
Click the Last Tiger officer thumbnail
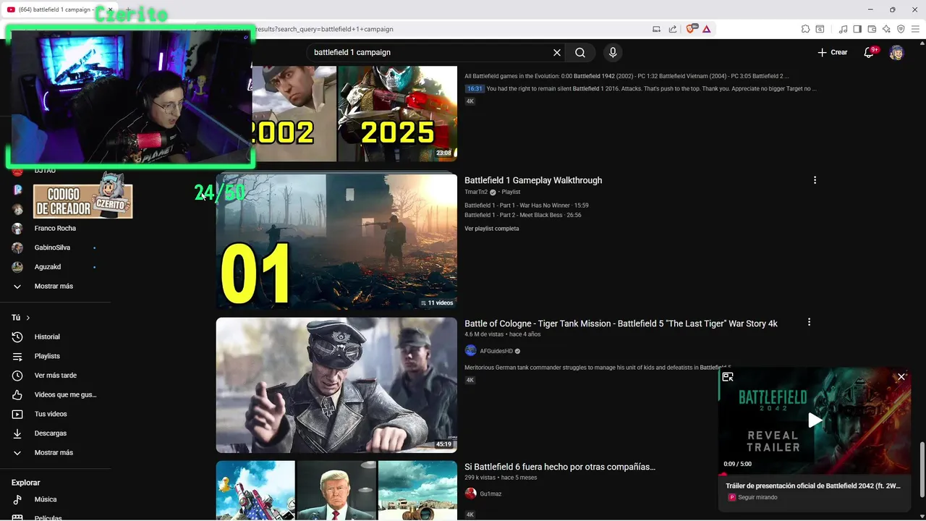[x=336, y=385]
